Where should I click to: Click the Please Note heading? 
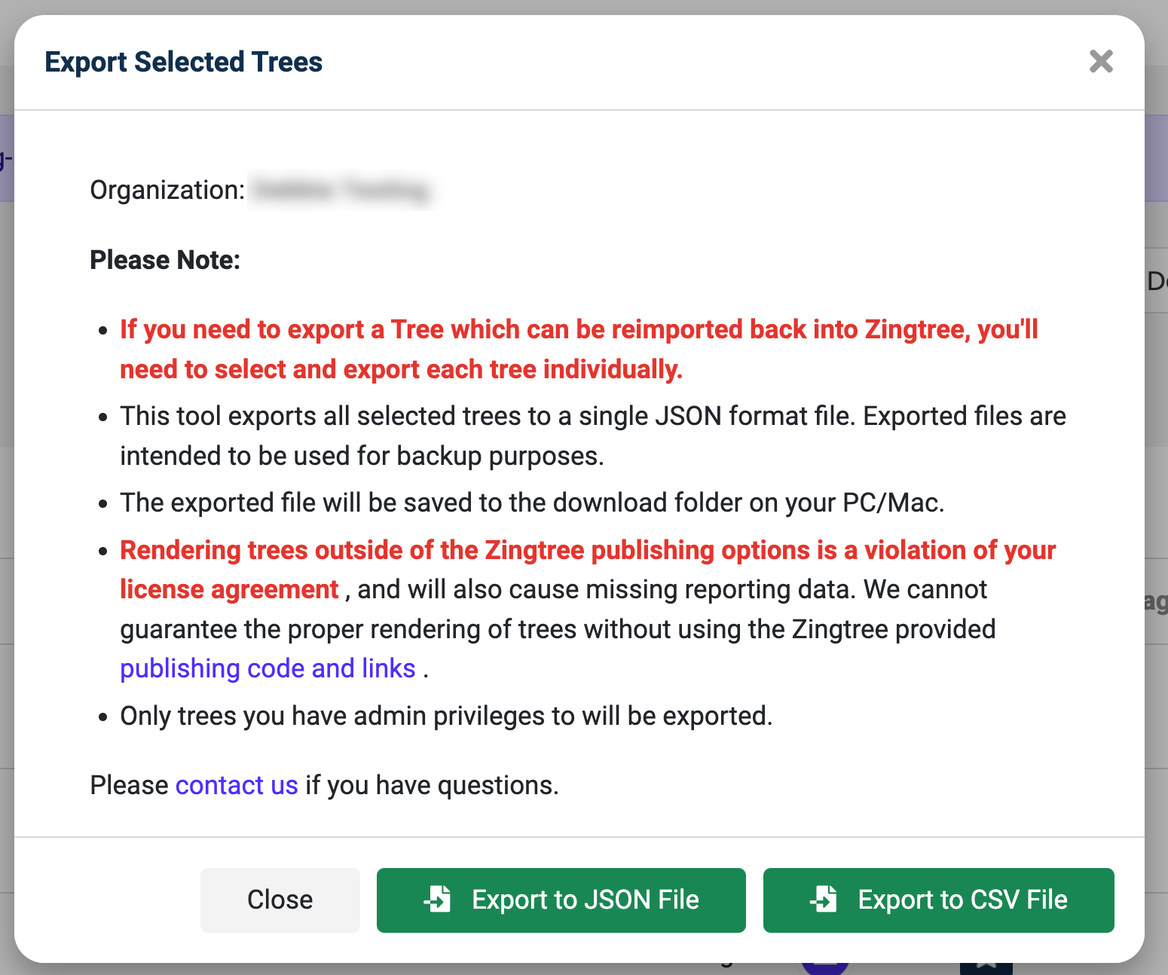[165, 260]
